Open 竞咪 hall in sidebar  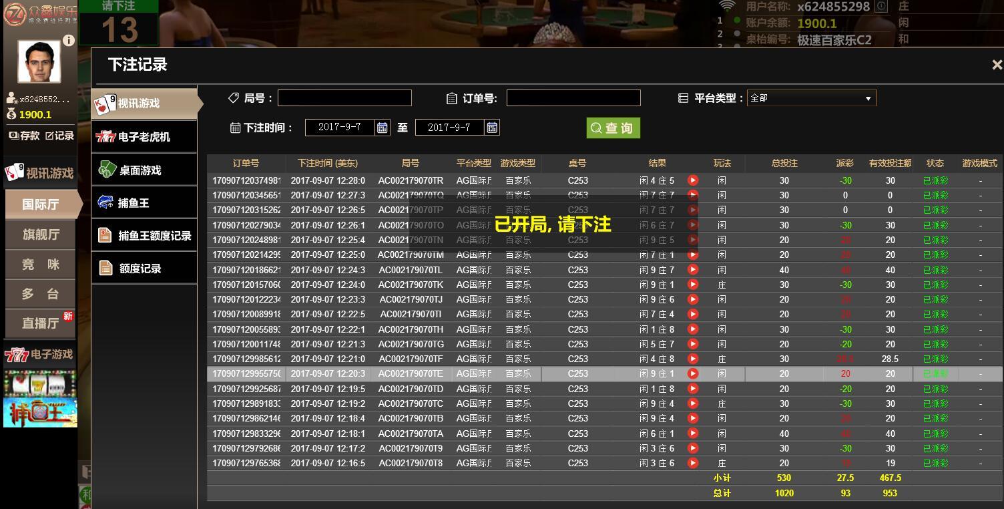coord(41,265)
